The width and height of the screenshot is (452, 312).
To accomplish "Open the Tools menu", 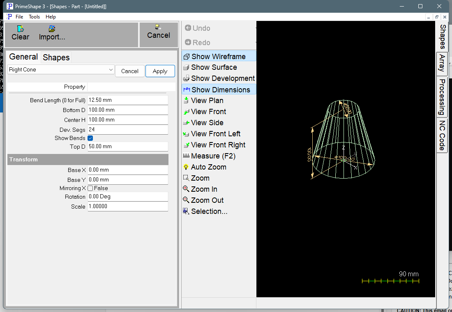I will 34,17.
